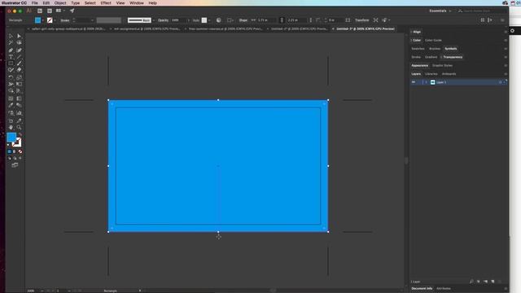Screen dimensions: 521x293
Task: Select the Eraser tool
Action: click(19, 70)
